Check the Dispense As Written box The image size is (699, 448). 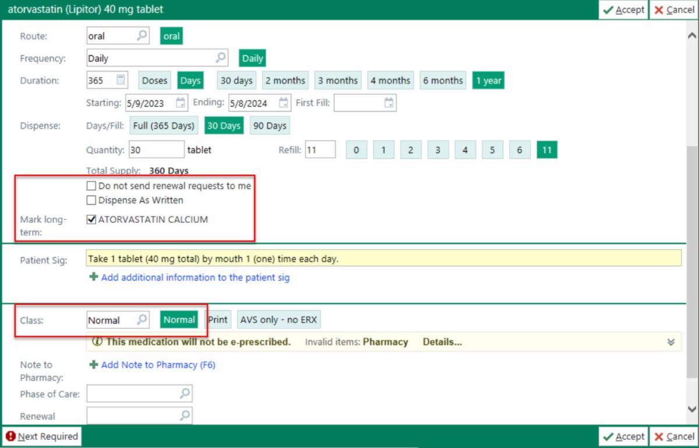coord(91,200)
